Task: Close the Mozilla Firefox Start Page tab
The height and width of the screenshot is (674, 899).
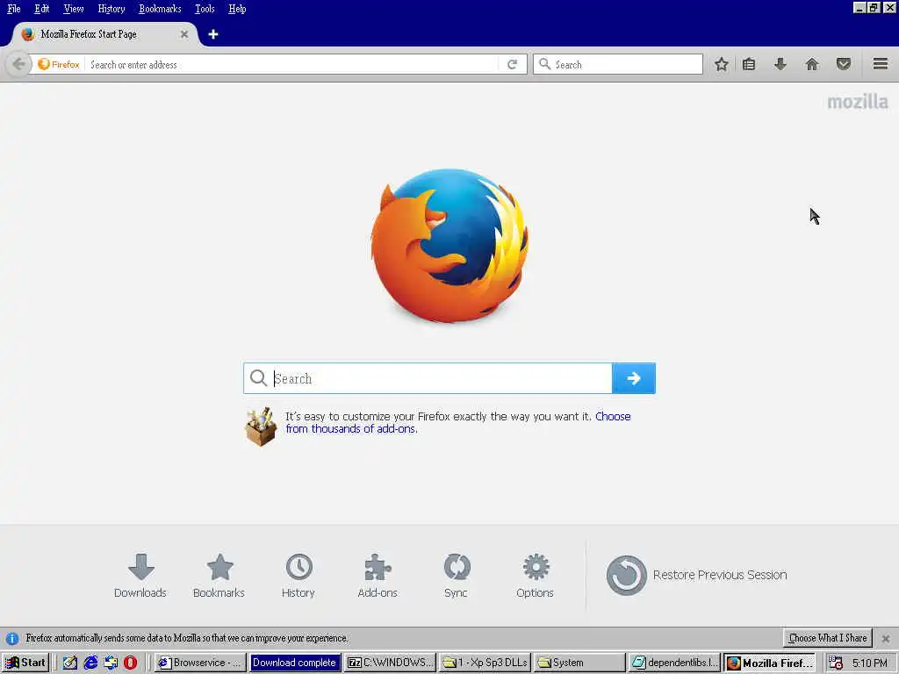Action: pyautogui.click(x=184, y=34)
